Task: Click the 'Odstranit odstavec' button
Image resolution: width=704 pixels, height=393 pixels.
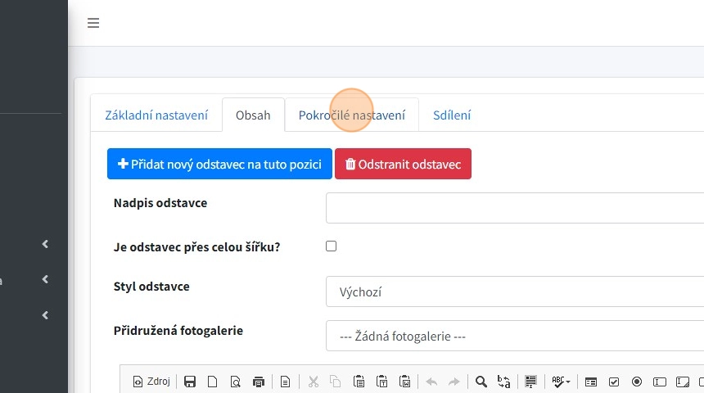Action: coord(403,164)
